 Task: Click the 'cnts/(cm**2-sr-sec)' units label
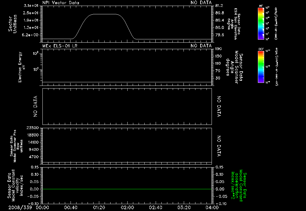[276, 24]
